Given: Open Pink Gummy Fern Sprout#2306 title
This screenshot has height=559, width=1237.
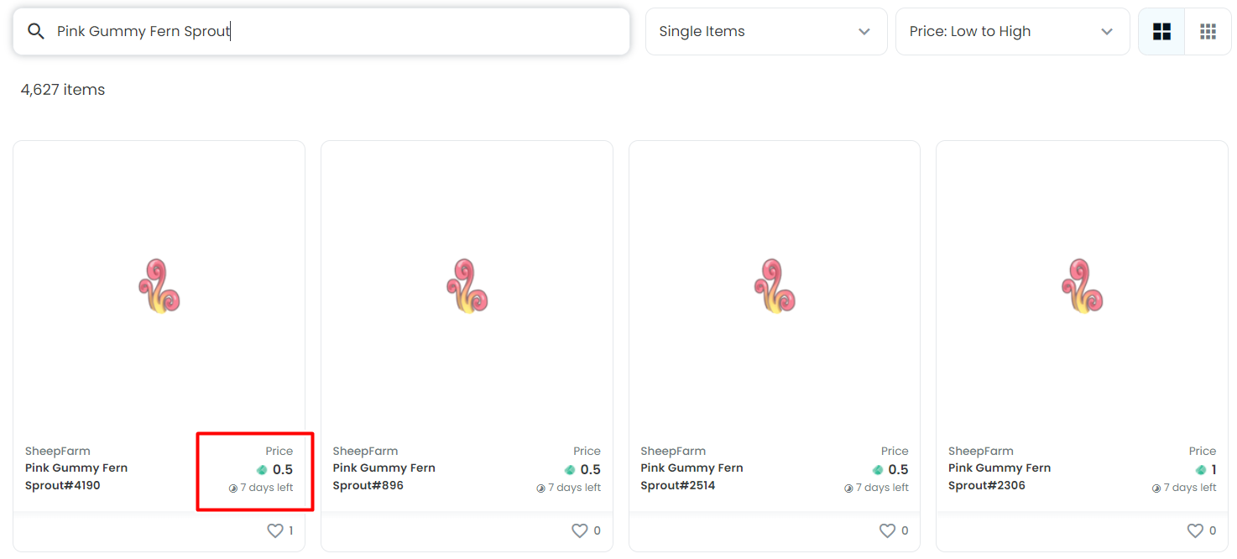Looking at the screenshot, I should 1000,477.
